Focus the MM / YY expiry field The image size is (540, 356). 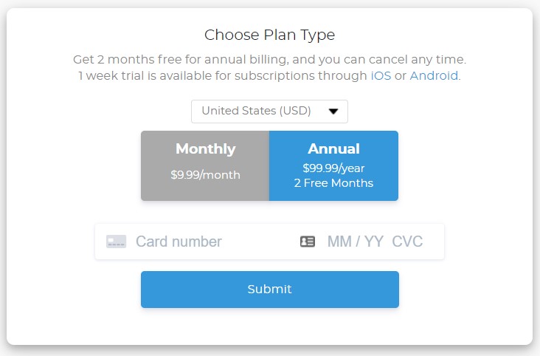(356, 242)
